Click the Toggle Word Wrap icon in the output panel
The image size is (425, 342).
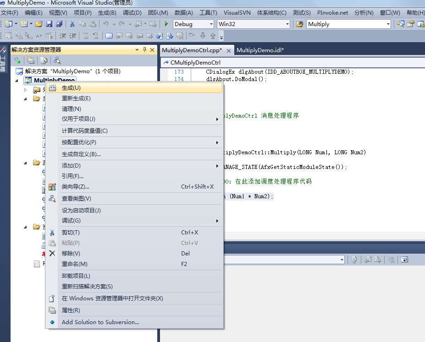pos(404,260)
